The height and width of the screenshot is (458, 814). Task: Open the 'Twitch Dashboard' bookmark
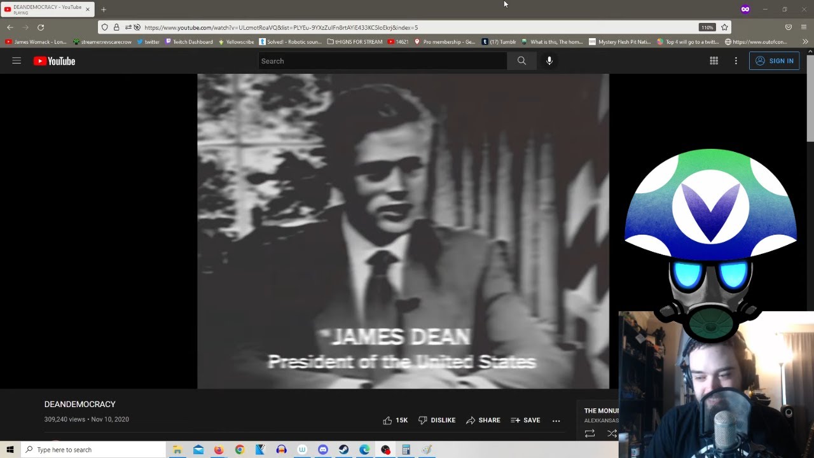(x=189, y=42)
